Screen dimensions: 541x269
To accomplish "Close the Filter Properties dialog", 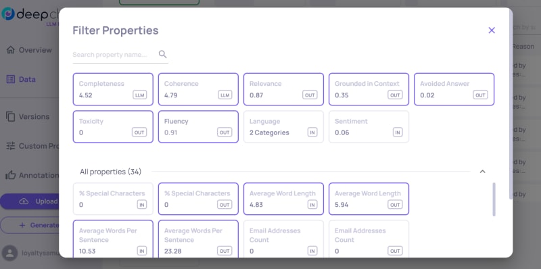I will (x=492, y=30).
